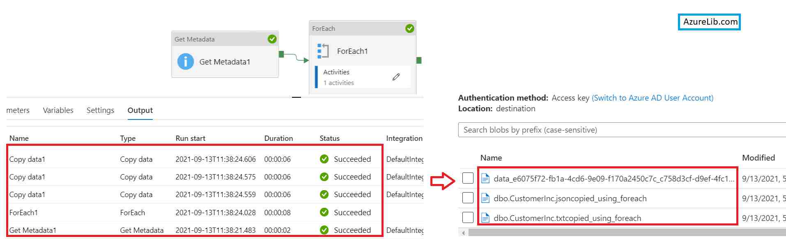Sort output by Run start column header
This screenshot has height=239, width=786.
coord(190,138)
